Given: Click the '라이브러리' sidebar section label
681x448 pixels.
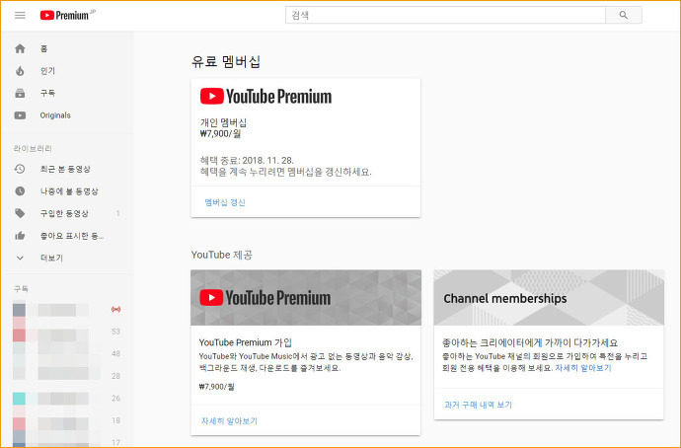Looking at the screenshot, I should tap(33, 148).
